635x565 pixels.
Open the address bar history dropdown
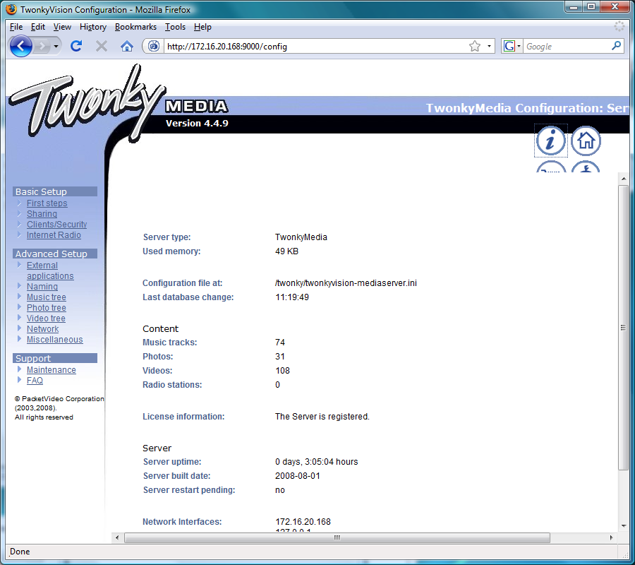(489, 46)
